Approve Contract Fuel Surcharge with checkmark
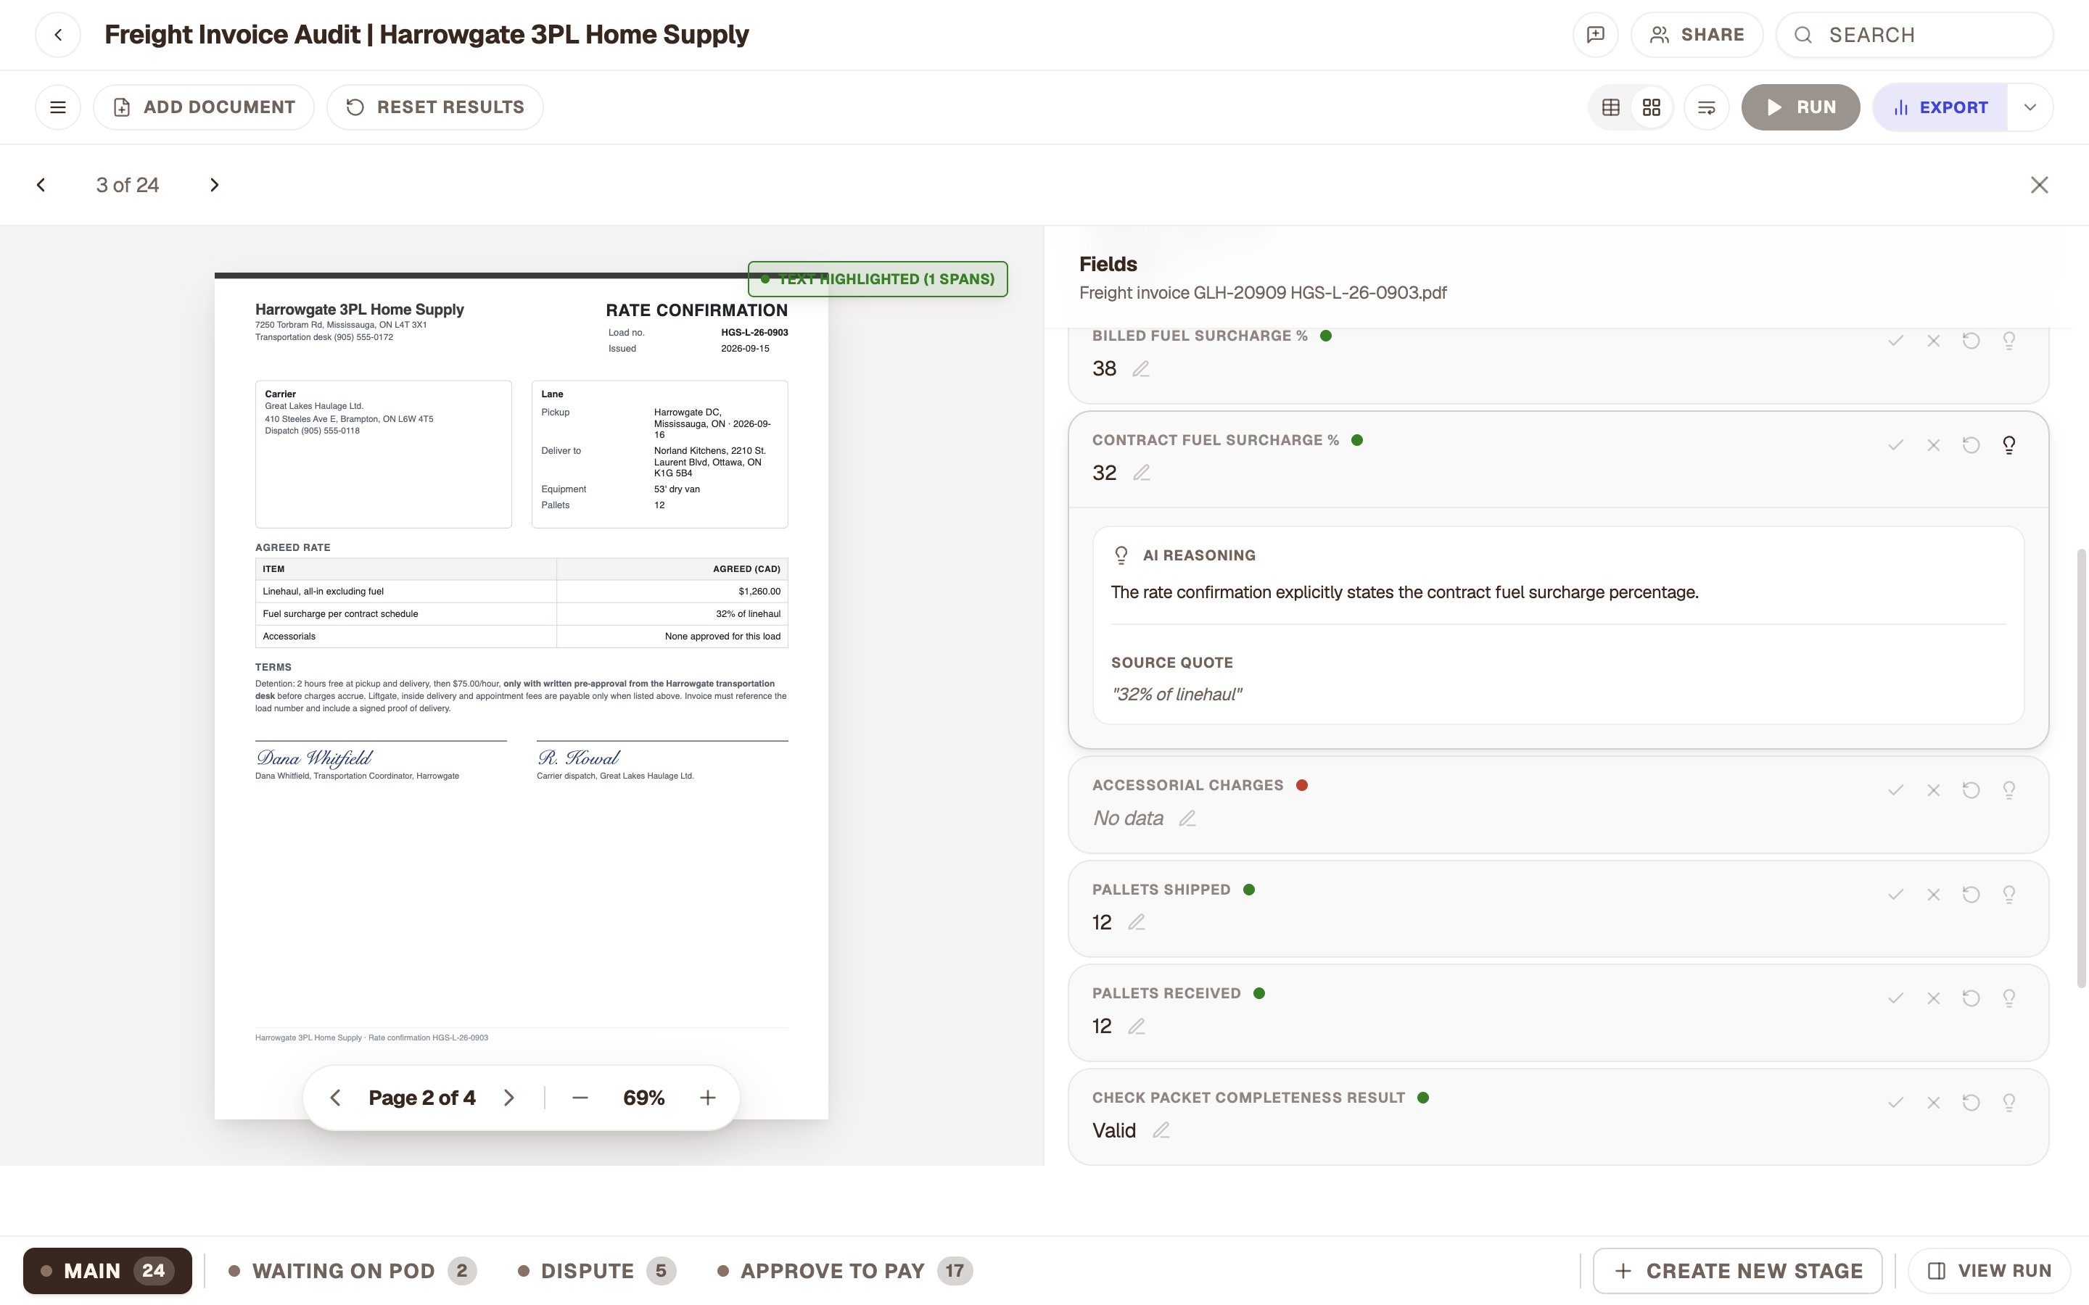The height and width of the screenshot is (1305, 2089). [1895, 445]
